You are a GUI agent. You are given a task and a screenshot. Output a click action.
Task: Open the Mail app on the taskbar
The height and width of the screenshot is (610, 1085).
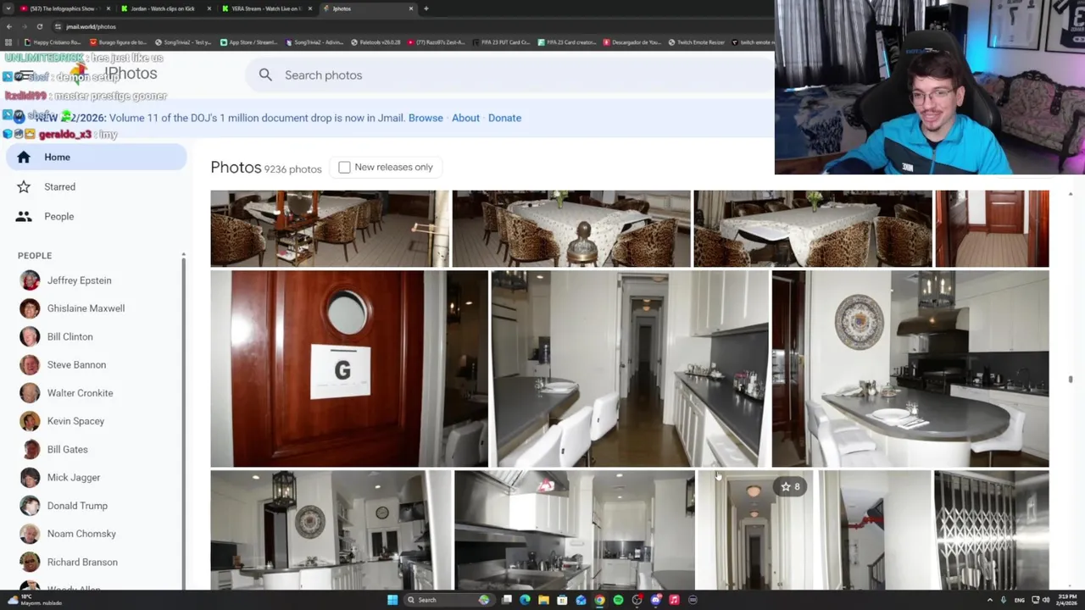click(x=581, y=600)
